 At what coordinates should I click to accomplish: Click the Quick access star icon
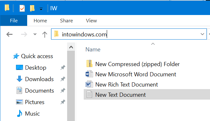(16, 56)
